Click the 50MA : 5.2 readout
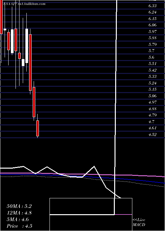The image size is (165, 231). click(x=19, y=206)
